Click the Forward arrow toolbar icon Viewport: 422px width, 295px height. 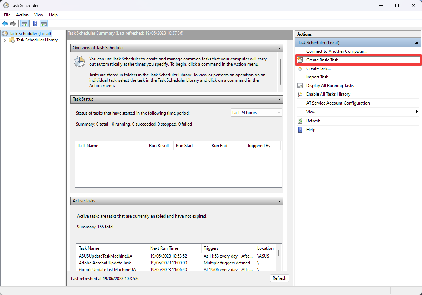[x=13, y=24]
